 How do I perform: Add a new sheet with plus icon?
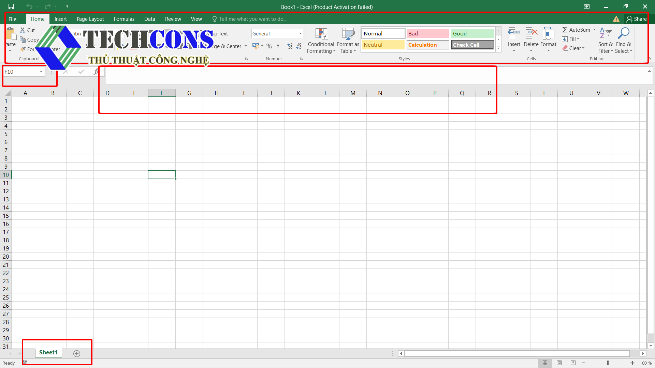click(x=77, y=354)
